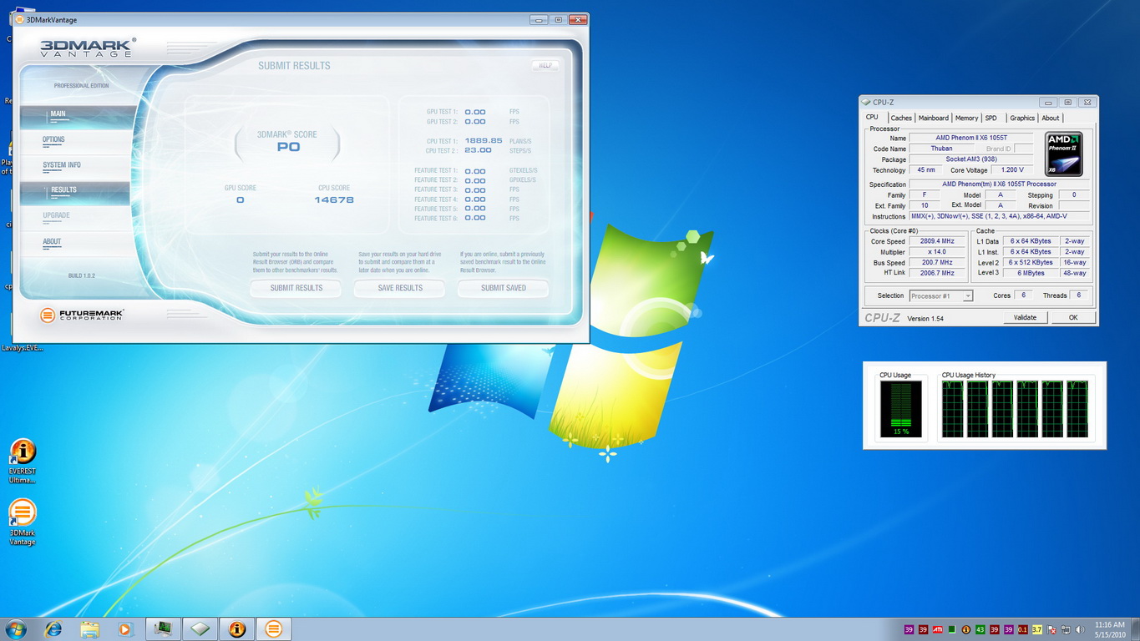
Task: Click the SUBMIT RESULTS button
Action: (296, 288)
